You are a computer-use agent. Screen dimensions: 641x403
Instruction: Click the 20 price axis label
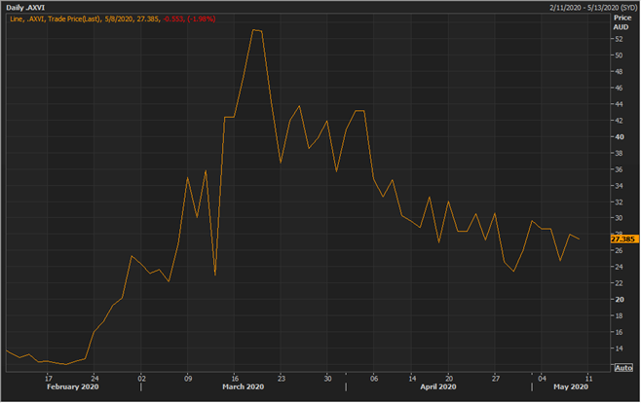click(x=620, y=299)
